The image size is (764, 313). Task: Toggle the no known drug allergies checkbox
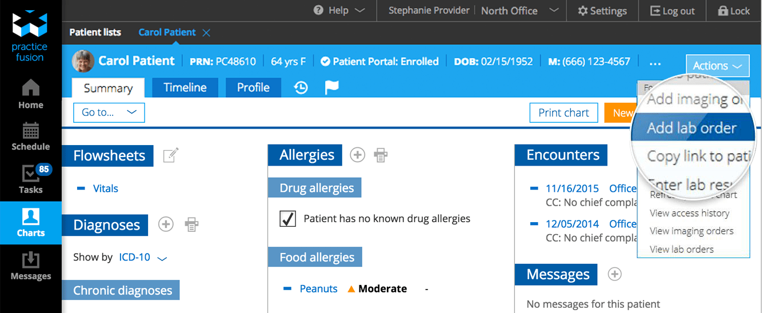tap(288, 218)
